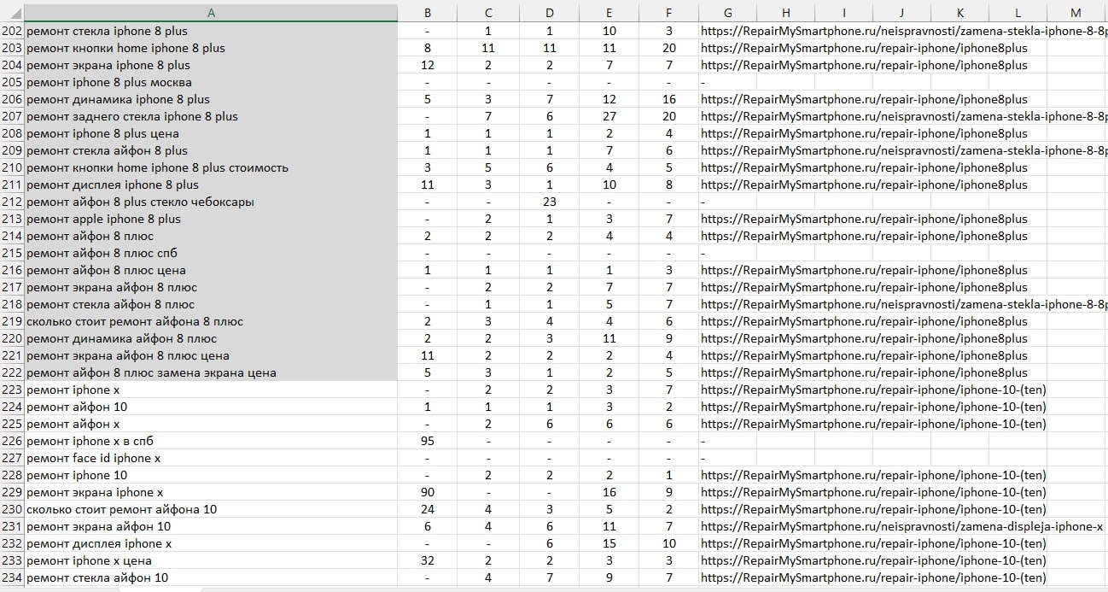Click value 90 in row 229
This screenshot has height=592, width=1108.
point(428,492)
